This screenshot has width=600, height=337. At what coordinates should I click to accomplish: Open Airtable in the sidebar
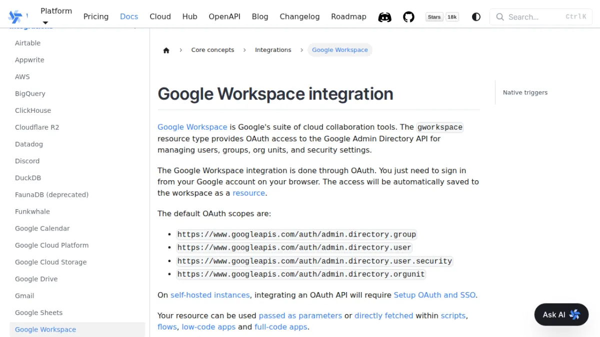(x=77, y=43)
